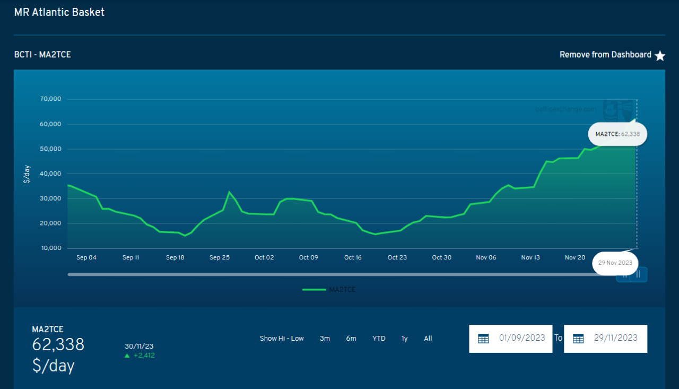Open the start date calendar icon
This screenshot has width=679, height=389.
(483, 339)
